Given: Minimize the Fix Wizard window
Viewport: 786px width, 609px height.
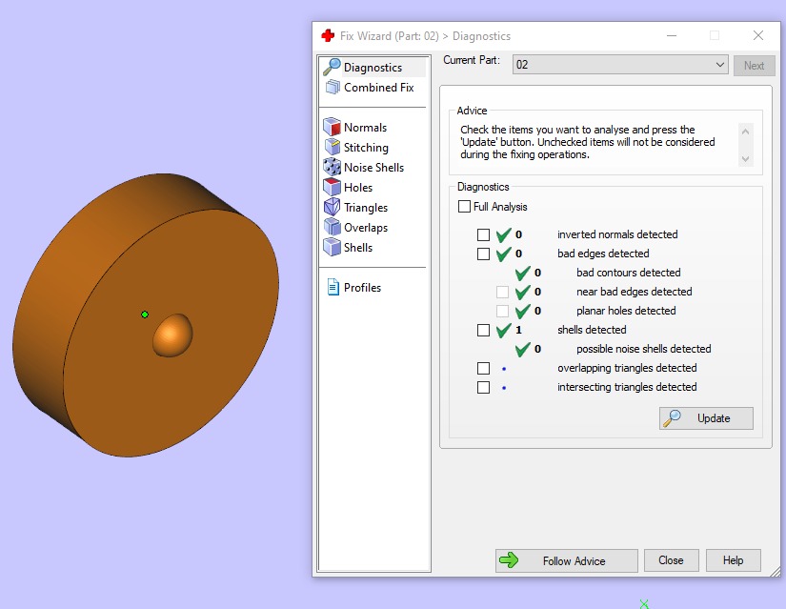Looking at the screenshot, I should (672, 35).
